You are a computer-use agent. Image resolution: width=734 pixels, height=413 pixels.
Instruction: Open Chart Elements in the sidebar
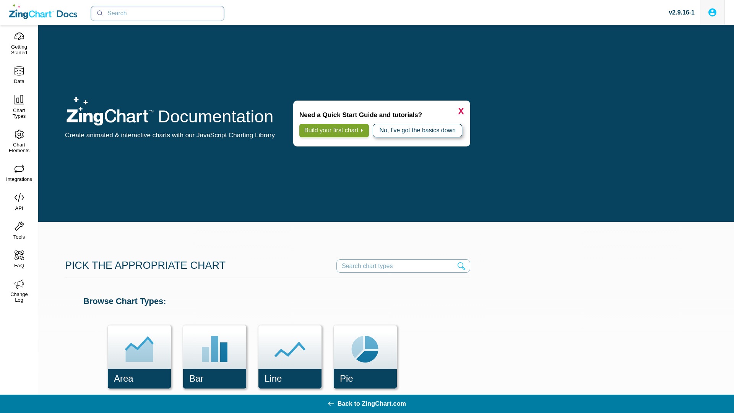pyautogui.click(x=19, y=141)
